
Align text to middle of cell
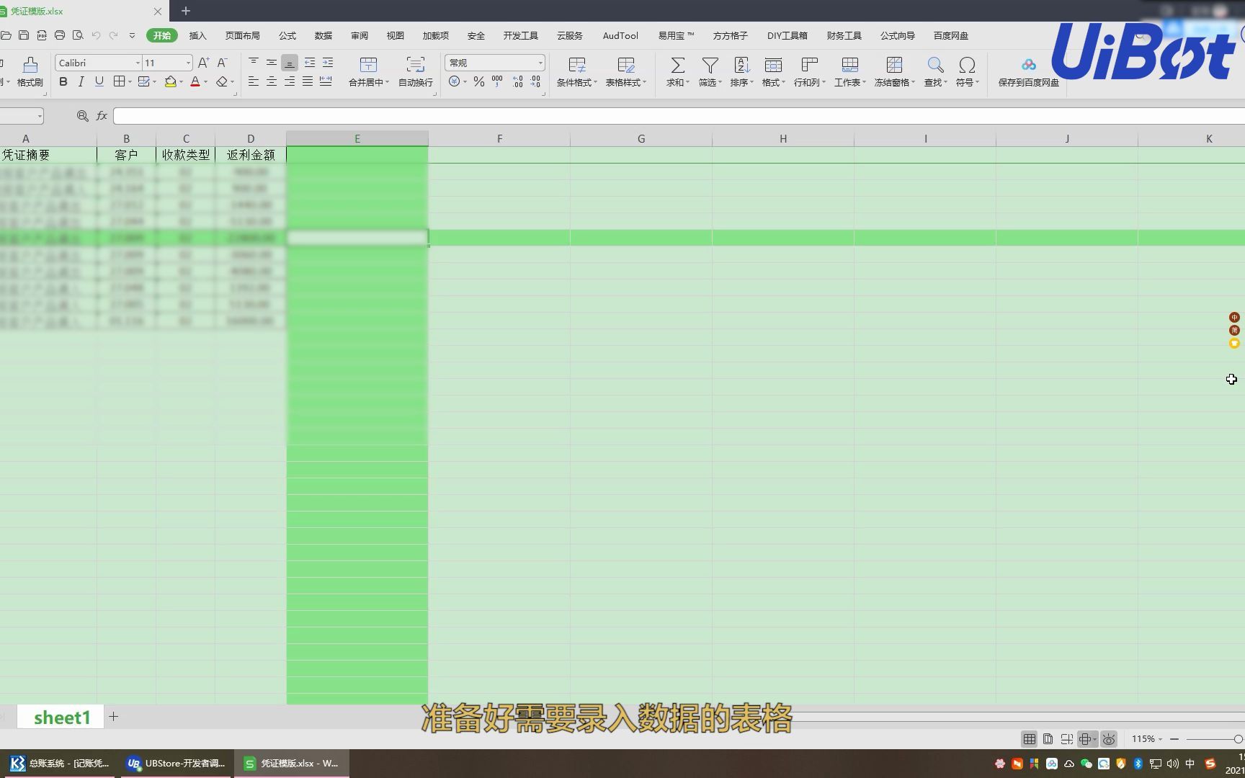(272, 63)
